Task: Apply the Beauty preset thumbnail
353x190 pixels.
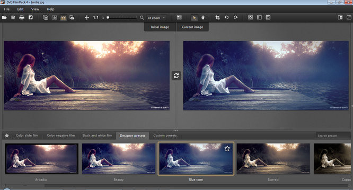Action: [x=119, y=159]
